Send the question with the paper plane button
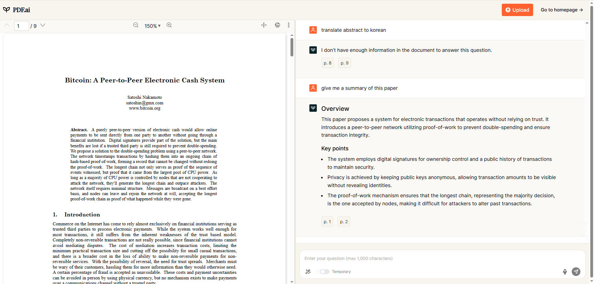This screenshot has height=284, width=594. click(576, 272)
